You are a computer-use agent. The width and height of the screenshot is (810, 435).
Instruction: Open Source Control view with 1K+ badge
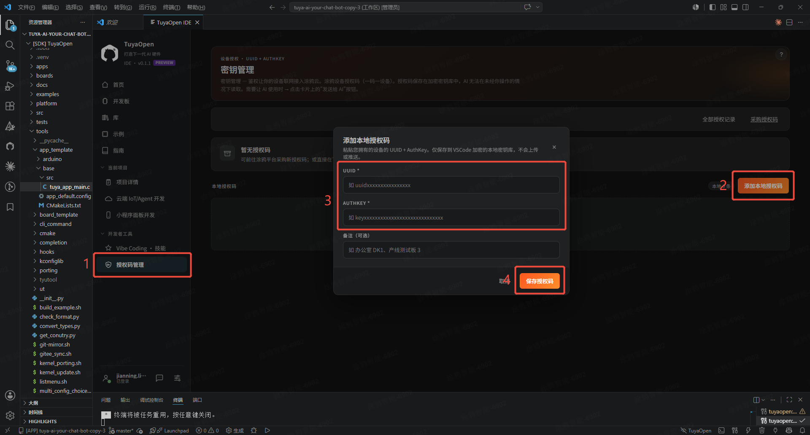(10, 65)
